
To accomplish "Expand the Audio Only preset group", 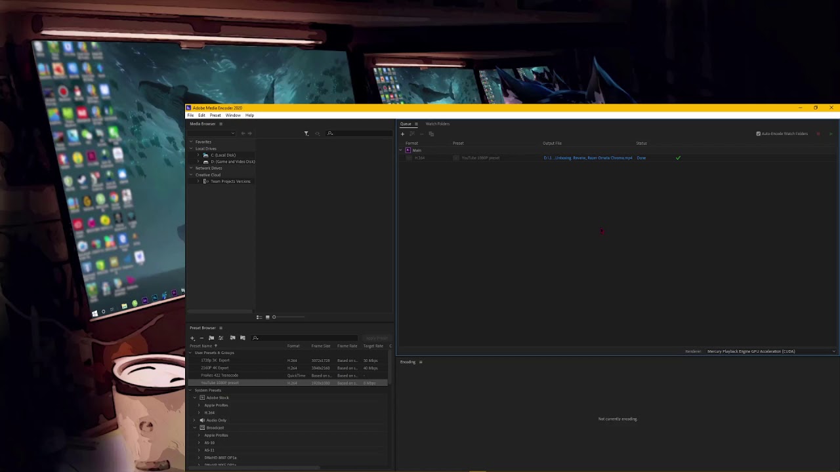I will coord(196,420).
